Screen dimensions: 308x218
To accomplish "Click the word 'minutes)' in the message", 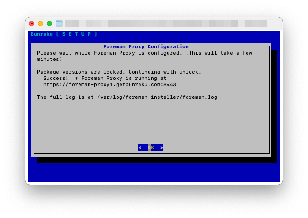I will click(x=50, y=59).
